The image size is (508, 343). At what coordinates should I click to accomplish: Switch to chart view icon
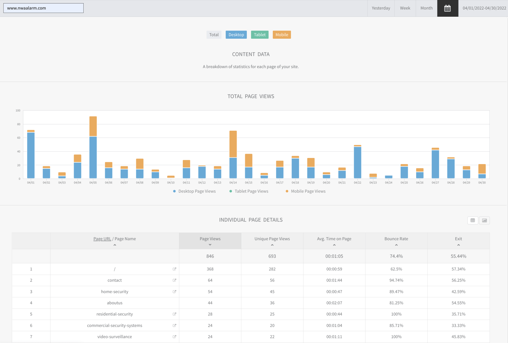484,220
